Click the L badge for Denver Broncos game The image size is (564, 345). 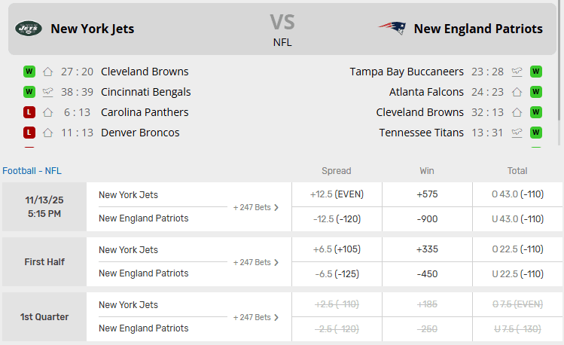click(x=29, y=133)
